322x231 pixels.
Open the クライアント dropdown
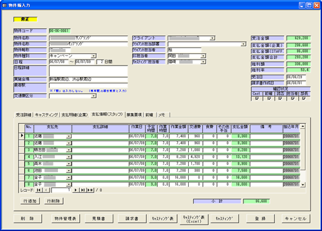click(213, 38)
